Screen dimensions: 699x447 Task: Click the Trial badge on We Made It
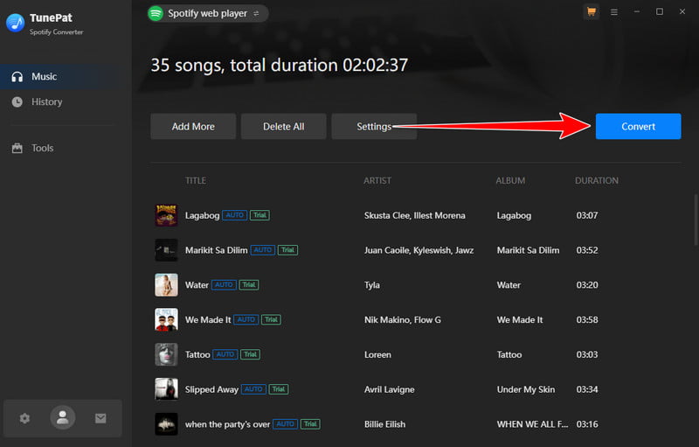point(271,319)
